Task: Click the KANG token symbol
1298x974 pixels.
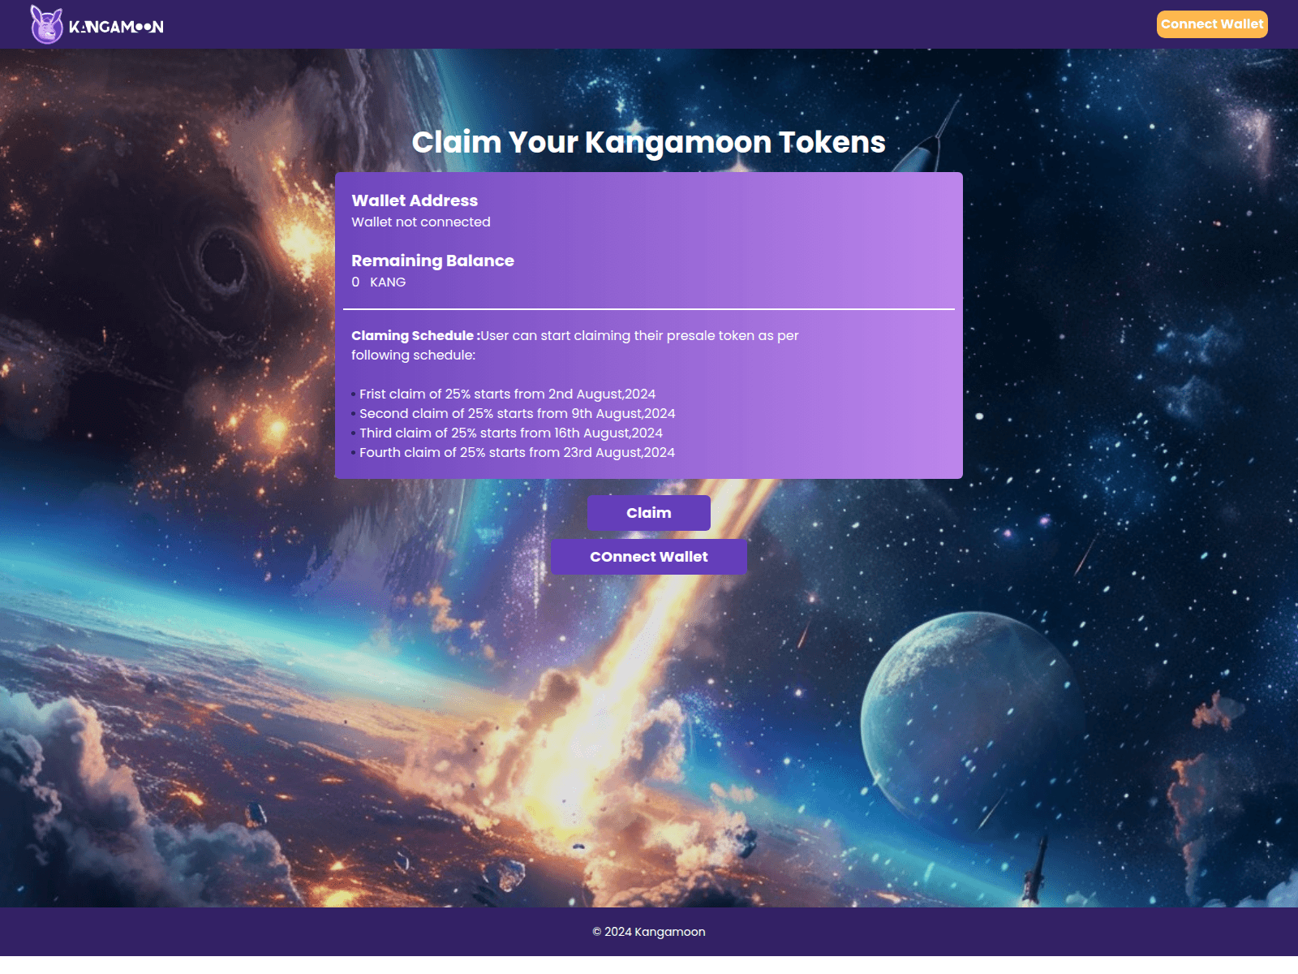Action: (x=388, y=282)
